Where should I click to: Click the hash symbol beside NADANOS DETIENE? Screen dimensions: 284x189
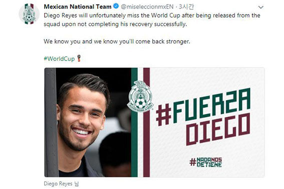pyautogui.click(x=193, y=162)
